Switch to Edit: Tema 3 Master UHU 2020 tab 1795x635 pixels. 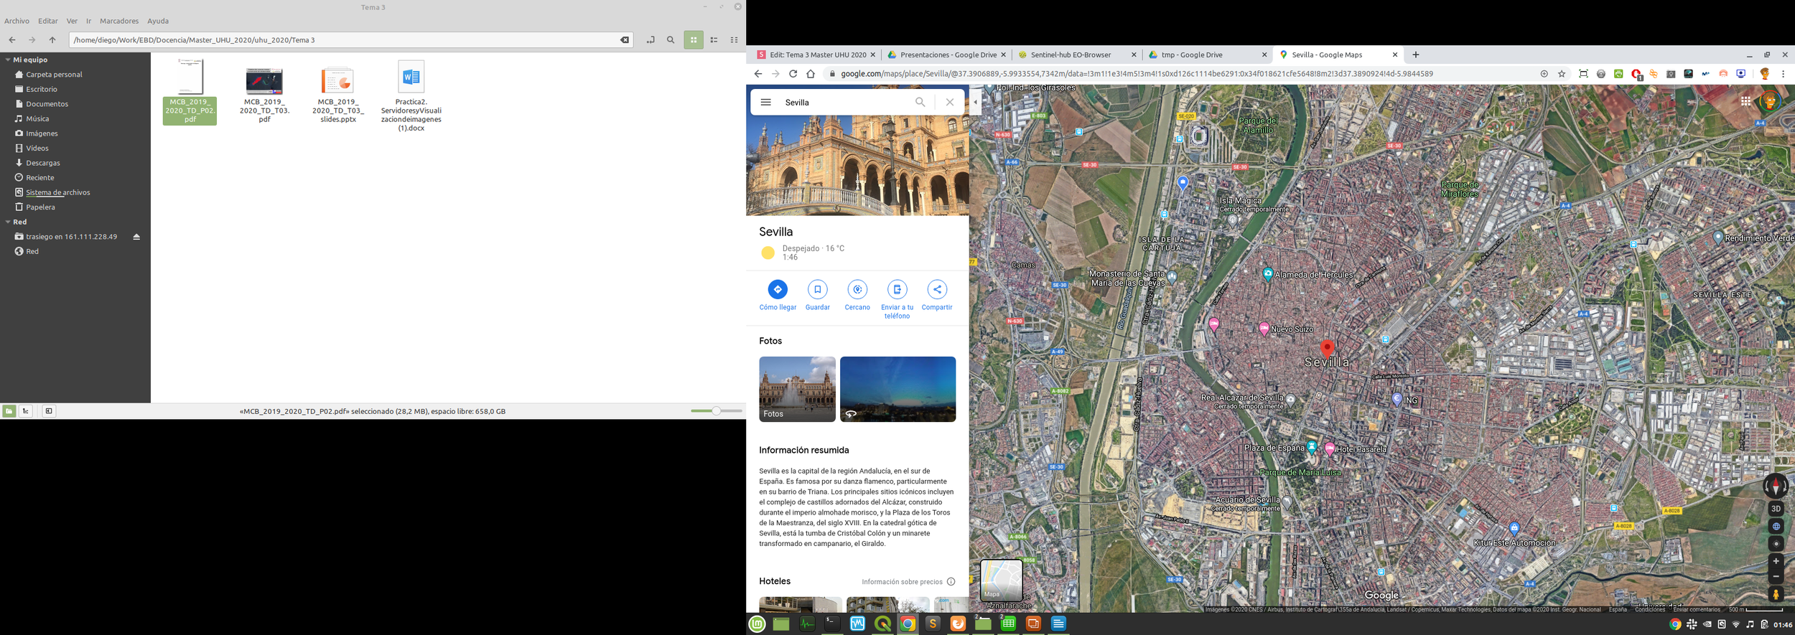816,55
